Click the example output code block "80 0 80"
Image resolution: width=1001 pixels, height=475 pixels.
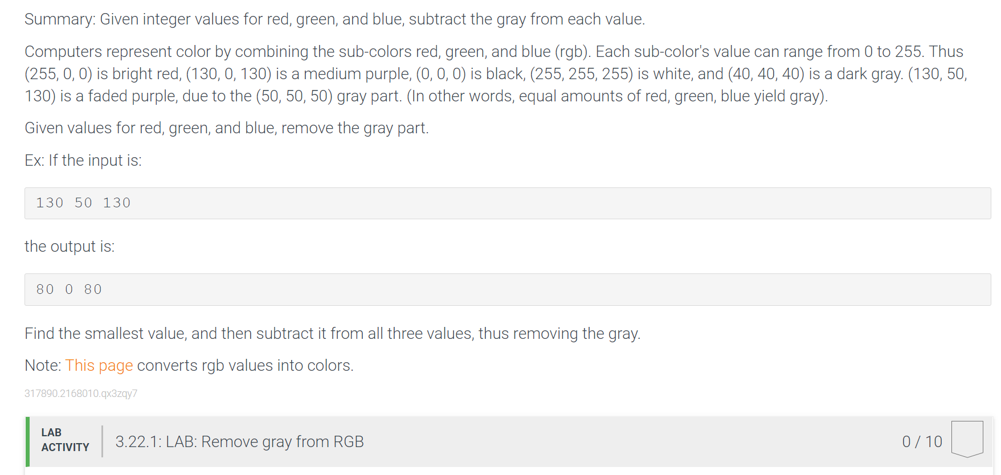click(507, 289)
